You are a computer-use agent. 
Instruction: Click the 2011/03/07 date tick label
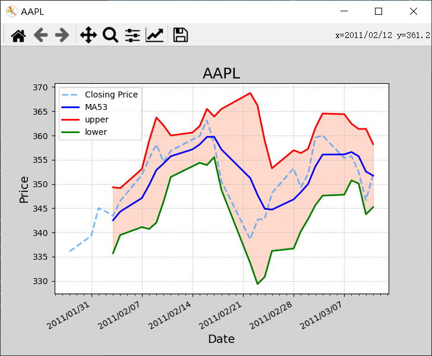pos(321,316)
